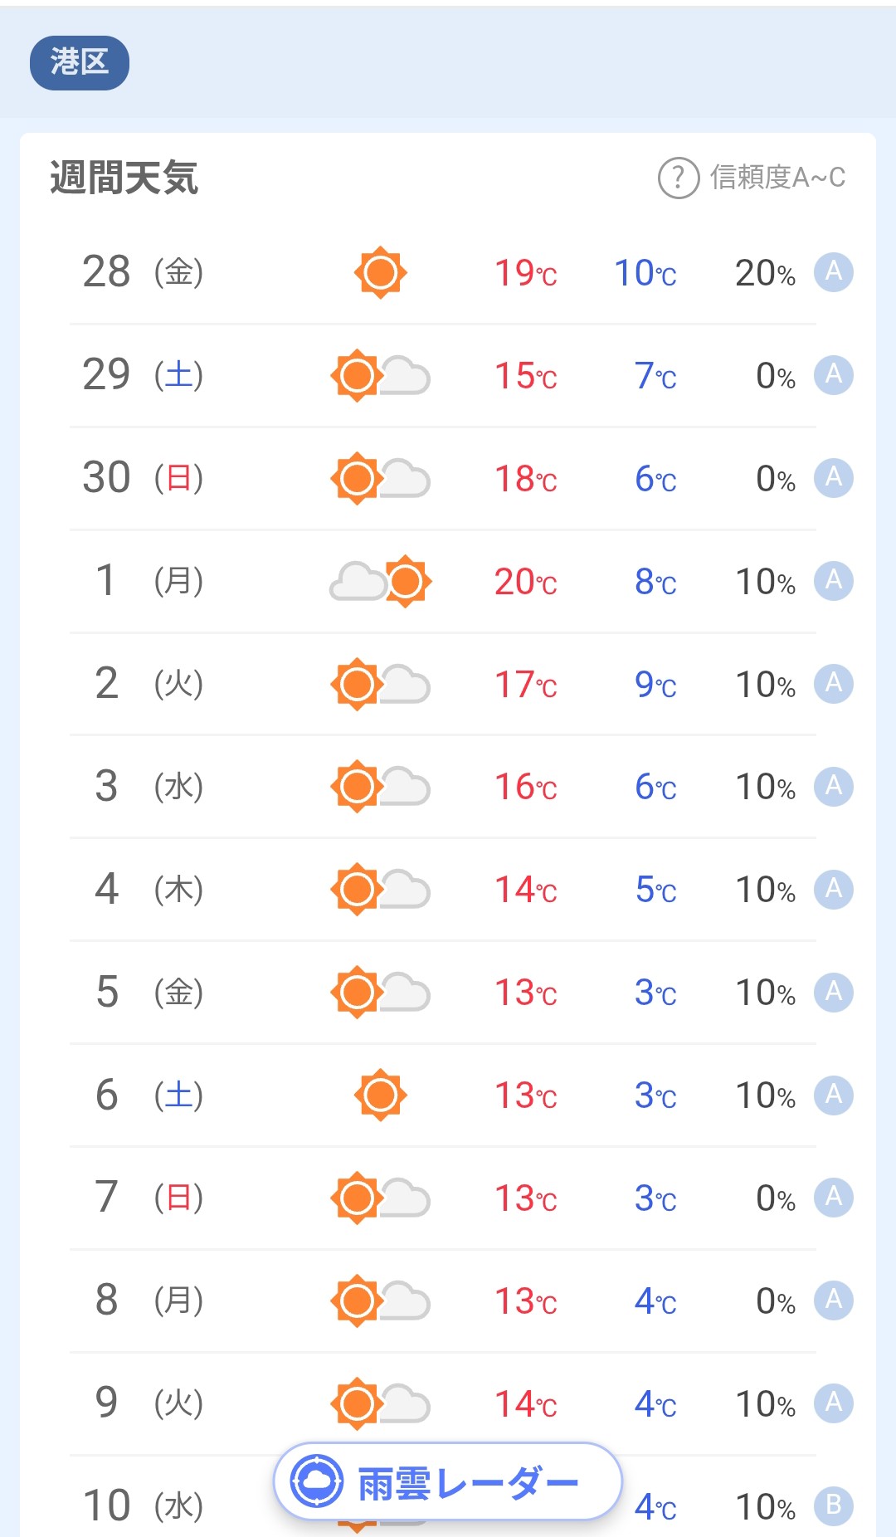Tap the 3℃ low temperature on the 5th
This screenshot has height=1537, width=896.
click(655, 993)
